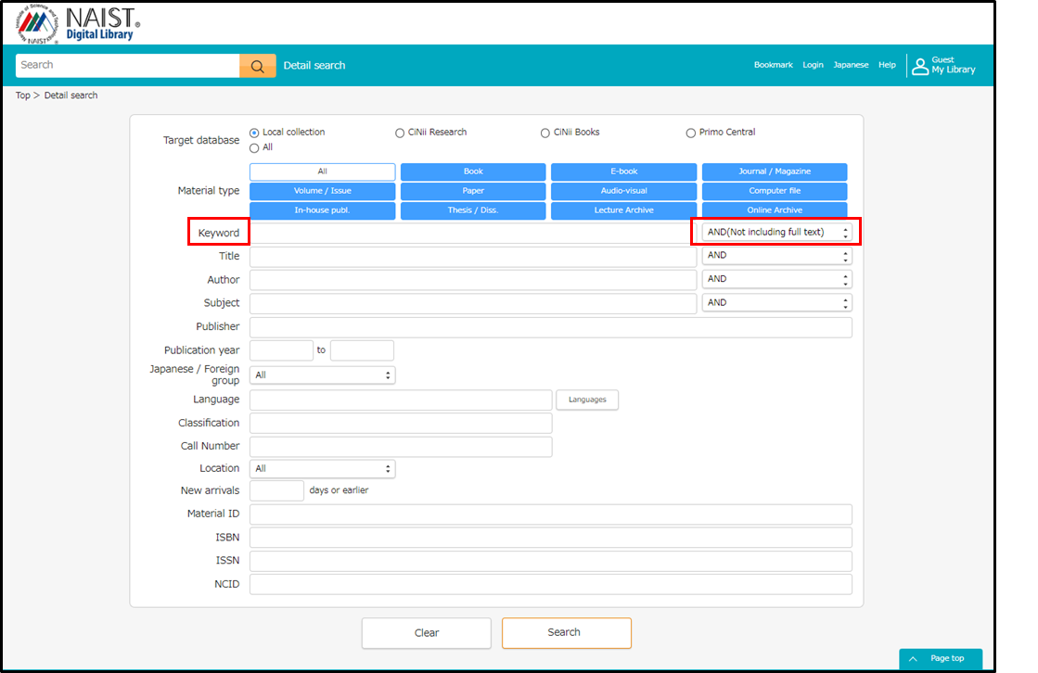Open the Title AND operator dropdown
1038x673 pixels.
pos(776,256)
